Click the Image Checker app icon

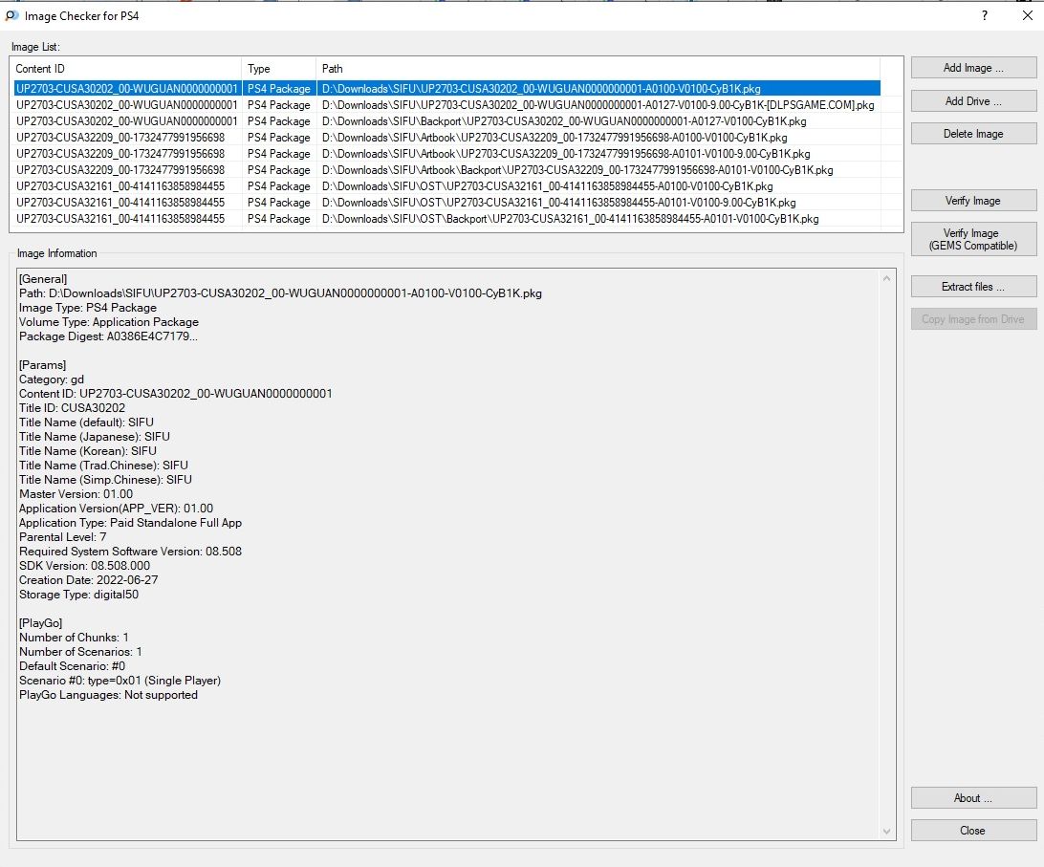pyautogui.click(x=11, y=15)
